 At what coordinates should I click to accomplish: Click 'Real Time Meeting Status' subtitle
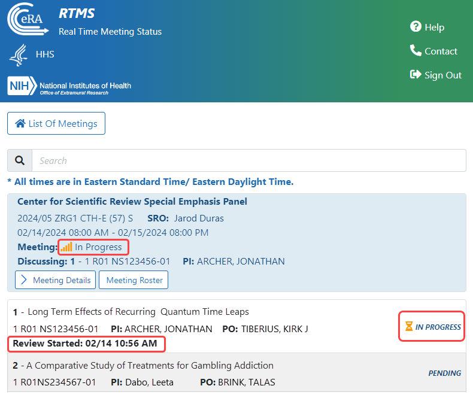(x=110, y=32)
